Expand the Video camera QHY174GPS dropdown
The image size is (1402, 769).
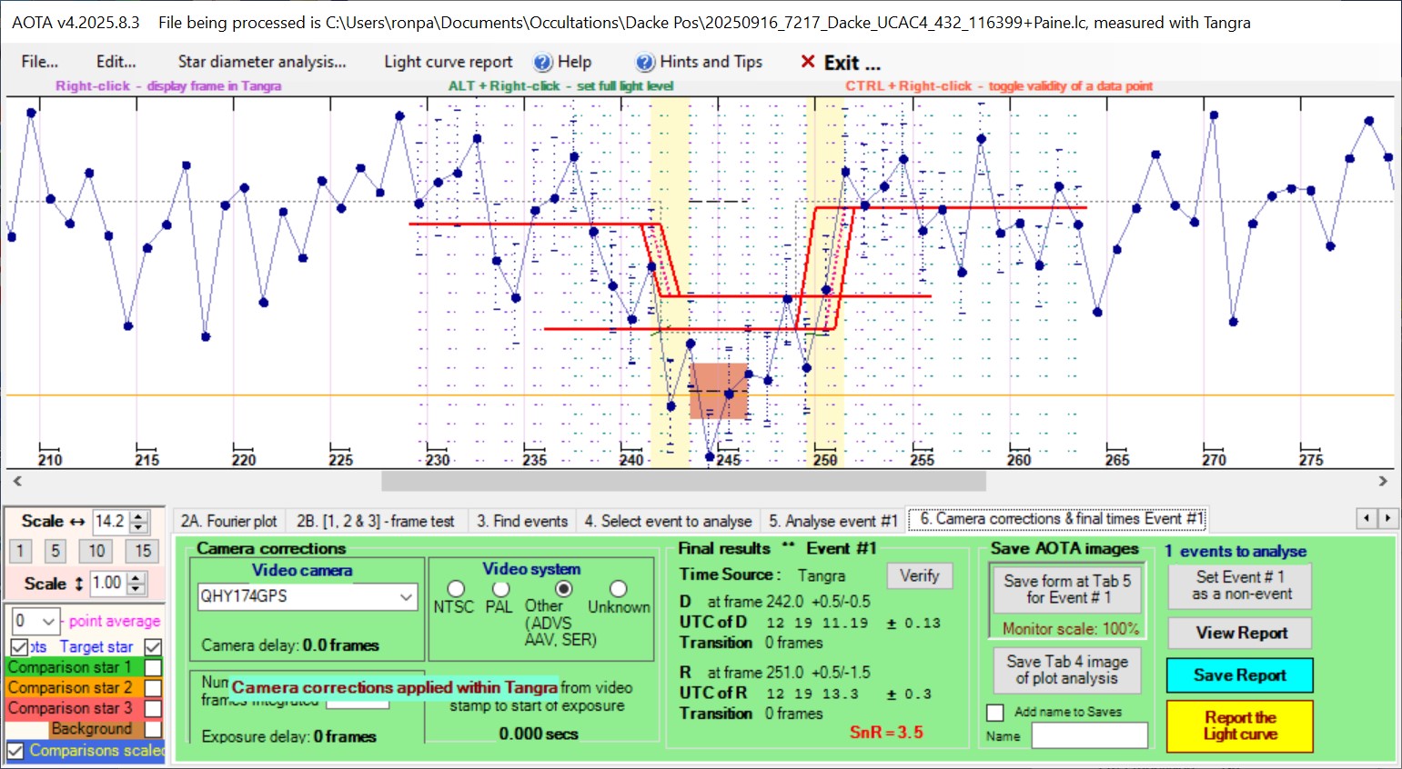pyautogui.click(x=406, y=596)
